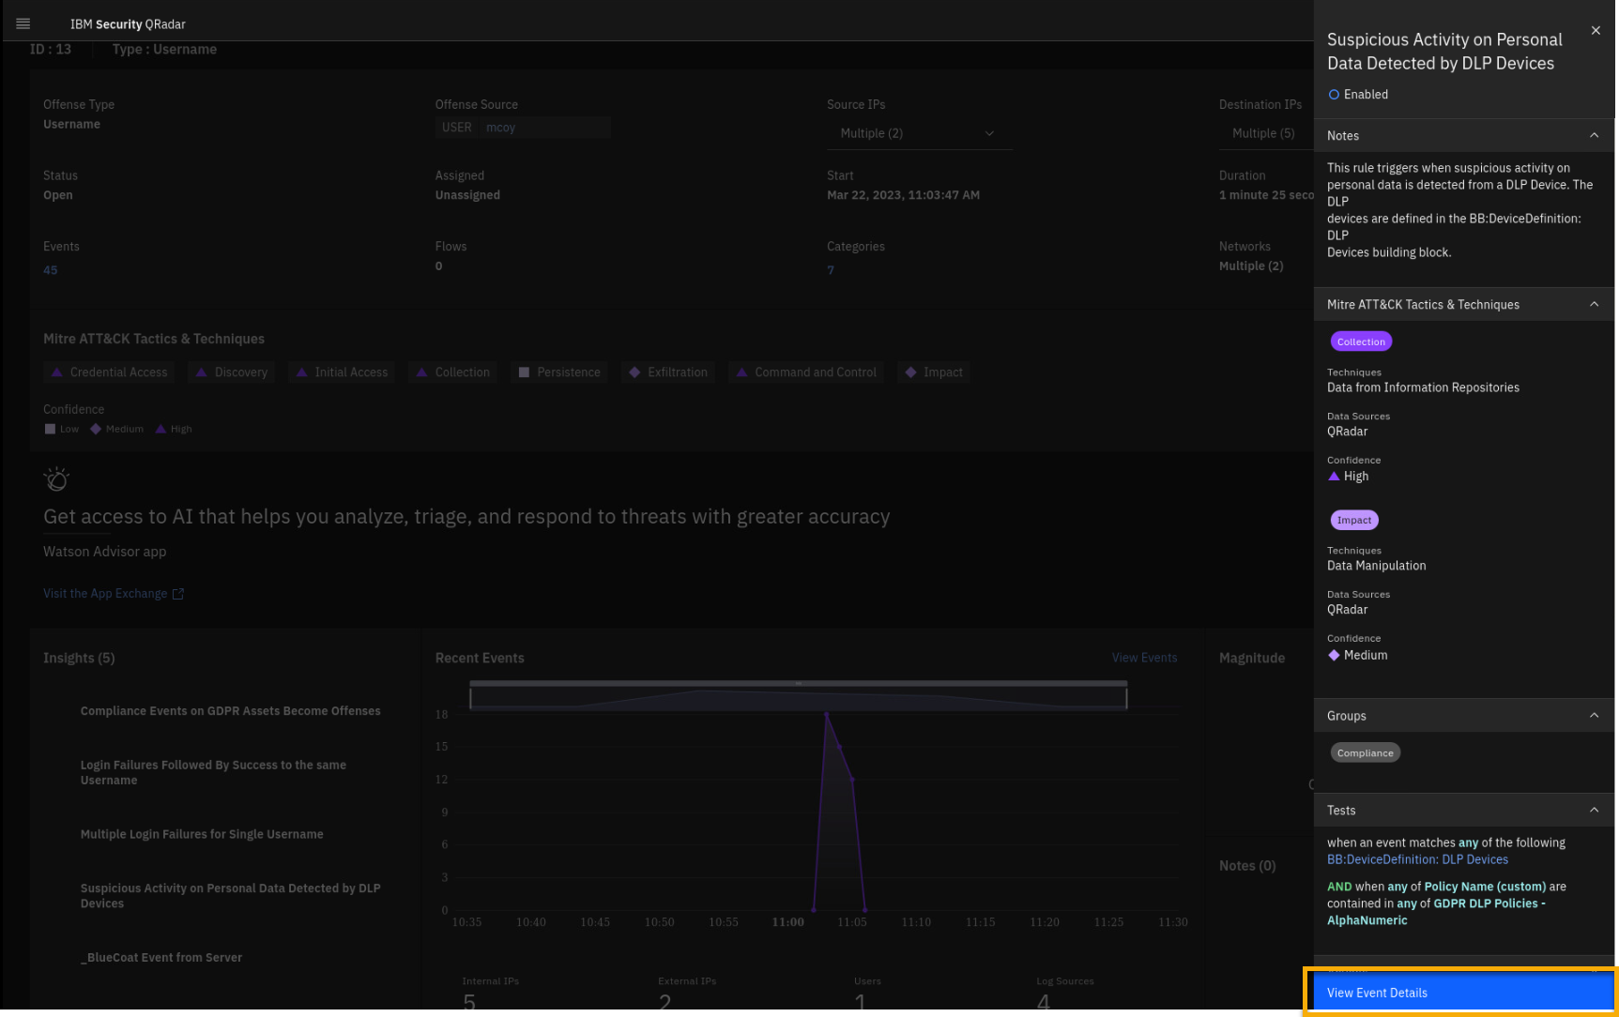Click the Medium confidence diamond icon in panel
This screenshot has height=1017, width=1619.
click(1334, 656)
